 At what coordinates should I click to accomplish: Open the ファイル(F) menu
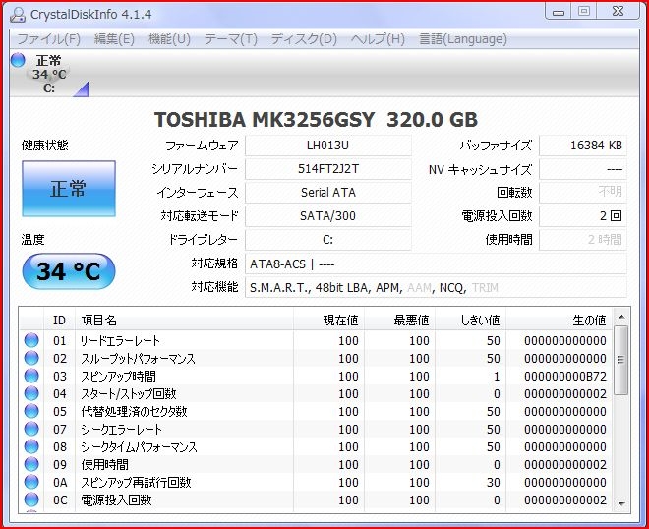[49, 39]
